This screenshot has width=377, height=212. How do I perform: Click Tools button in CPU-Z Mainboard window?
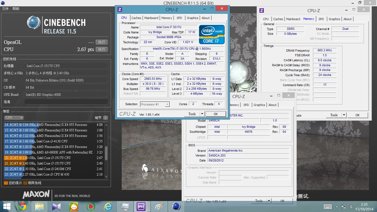(259, 201)
